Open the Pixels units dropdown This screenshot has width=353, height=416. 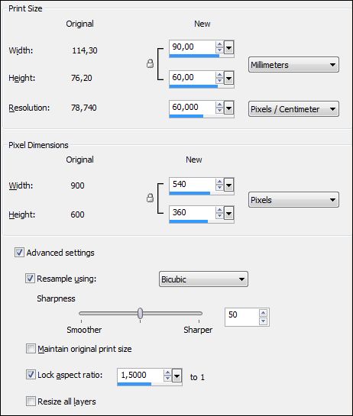293,199
